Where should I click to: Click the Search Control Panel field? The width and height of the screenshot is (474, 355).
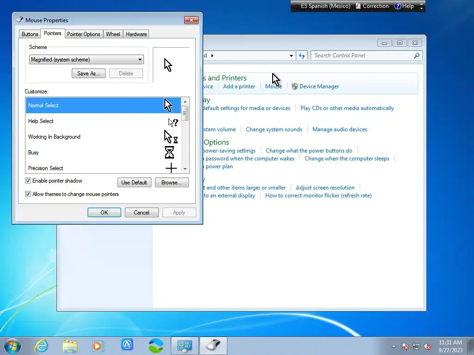pos(363,55)
